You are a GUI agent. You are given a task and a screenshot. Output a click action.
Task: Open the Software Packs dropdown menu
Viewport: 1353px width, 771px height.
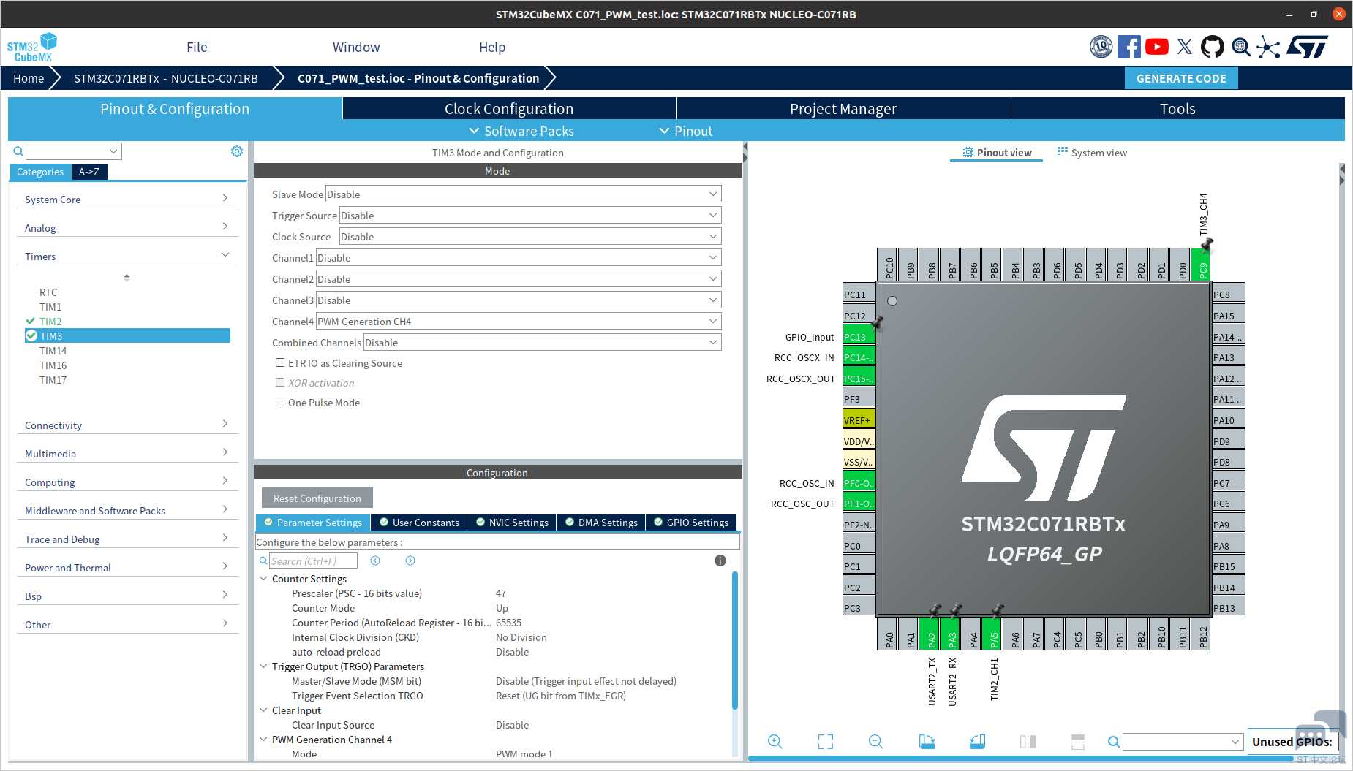[x=521, y=131]
